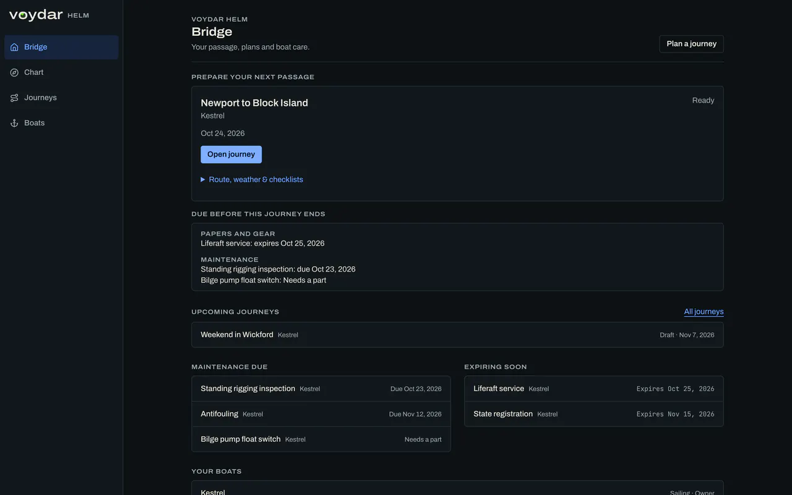The height and width of the screenshot is (495, 792).
Task: Follow the All journeys link
Action: [x=704, y=312]
